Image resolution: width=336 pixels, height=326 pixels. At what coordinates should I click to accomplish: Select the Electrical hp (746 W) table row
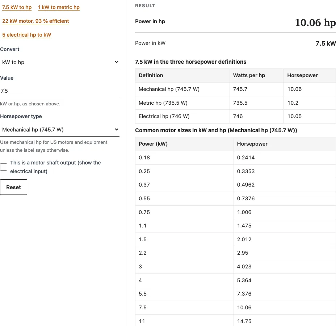pyautogui.click(x=235, y=116)
